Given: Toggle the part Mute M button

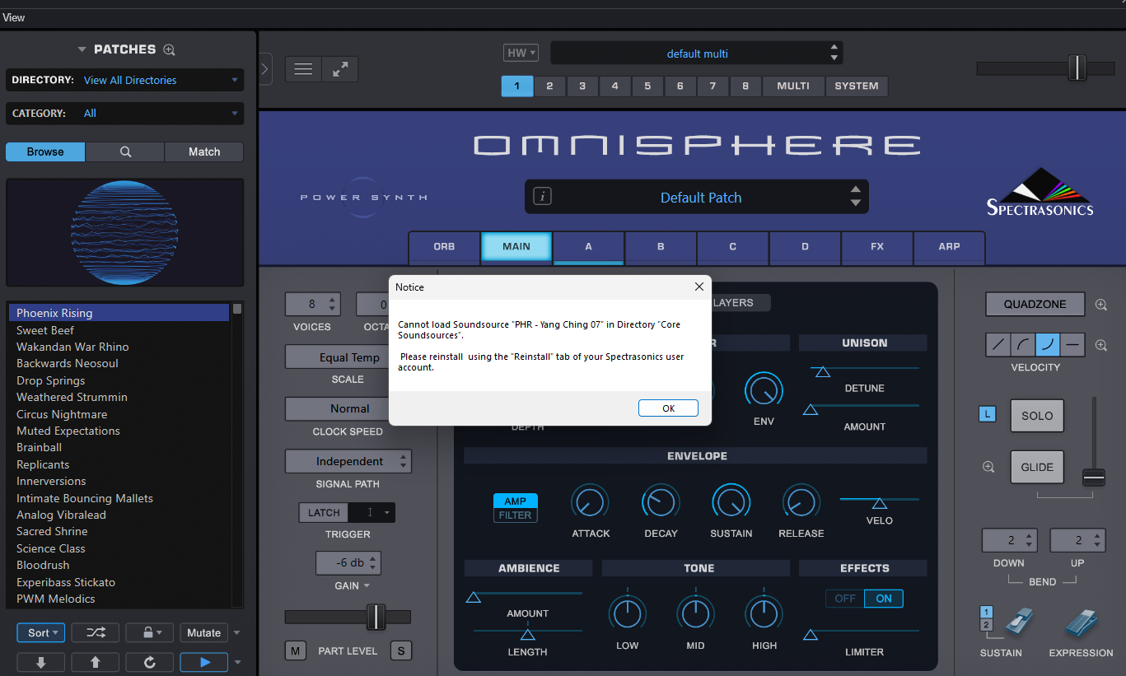Looking at the screenshot, I should pos(295,650).
